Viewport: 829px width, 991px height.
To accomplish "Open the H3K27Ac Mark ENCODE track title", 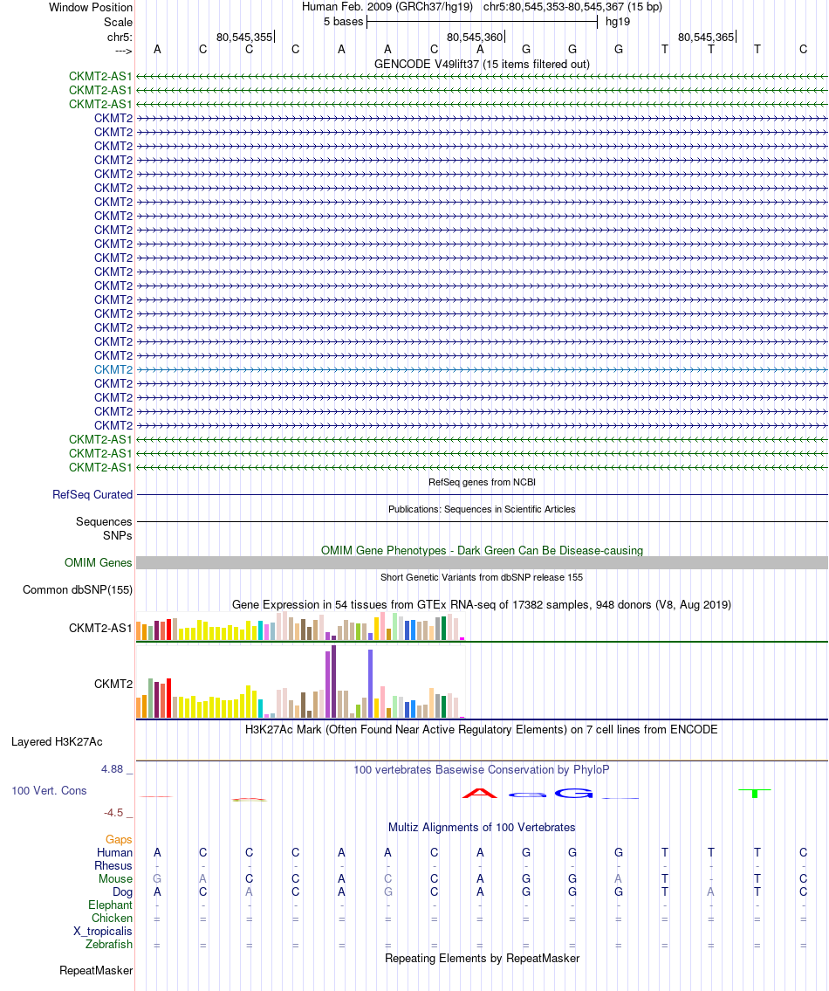I will point(482,729).
